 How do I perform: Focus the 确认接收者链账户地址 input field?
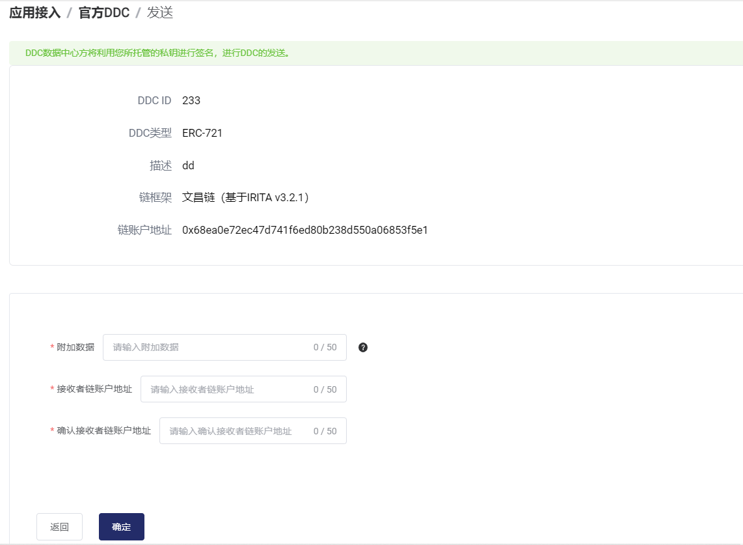253,430
